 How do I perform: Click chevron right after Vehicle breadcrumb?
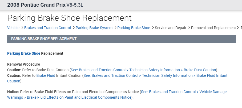pyautogui.click(x=22, y=28)
